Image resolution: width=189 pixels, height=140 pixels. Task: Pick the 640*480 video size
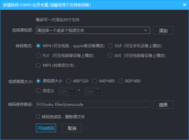point(94,81)
